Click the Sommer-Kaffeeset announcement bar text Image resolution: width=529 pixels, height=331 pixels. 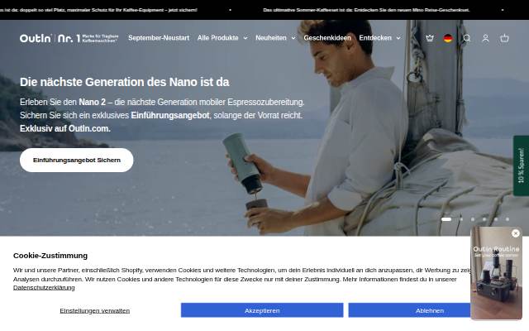(x=366, y=10)
